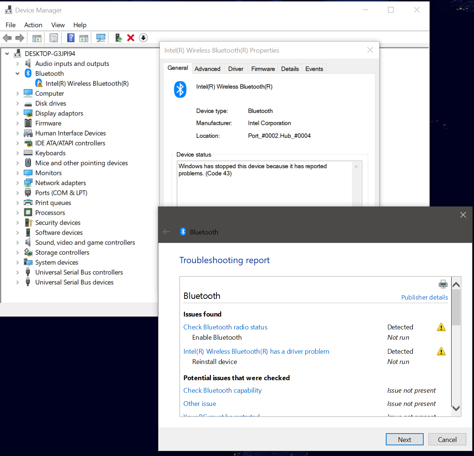
Task: Open the View menu
Action: [58, 25]
